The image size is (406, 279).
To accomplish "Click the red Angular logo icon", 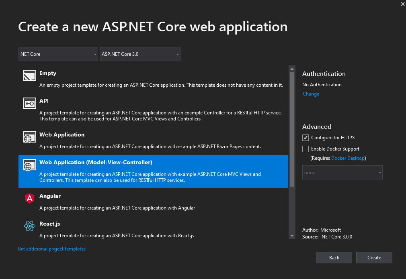I will [x=29, y=198].
